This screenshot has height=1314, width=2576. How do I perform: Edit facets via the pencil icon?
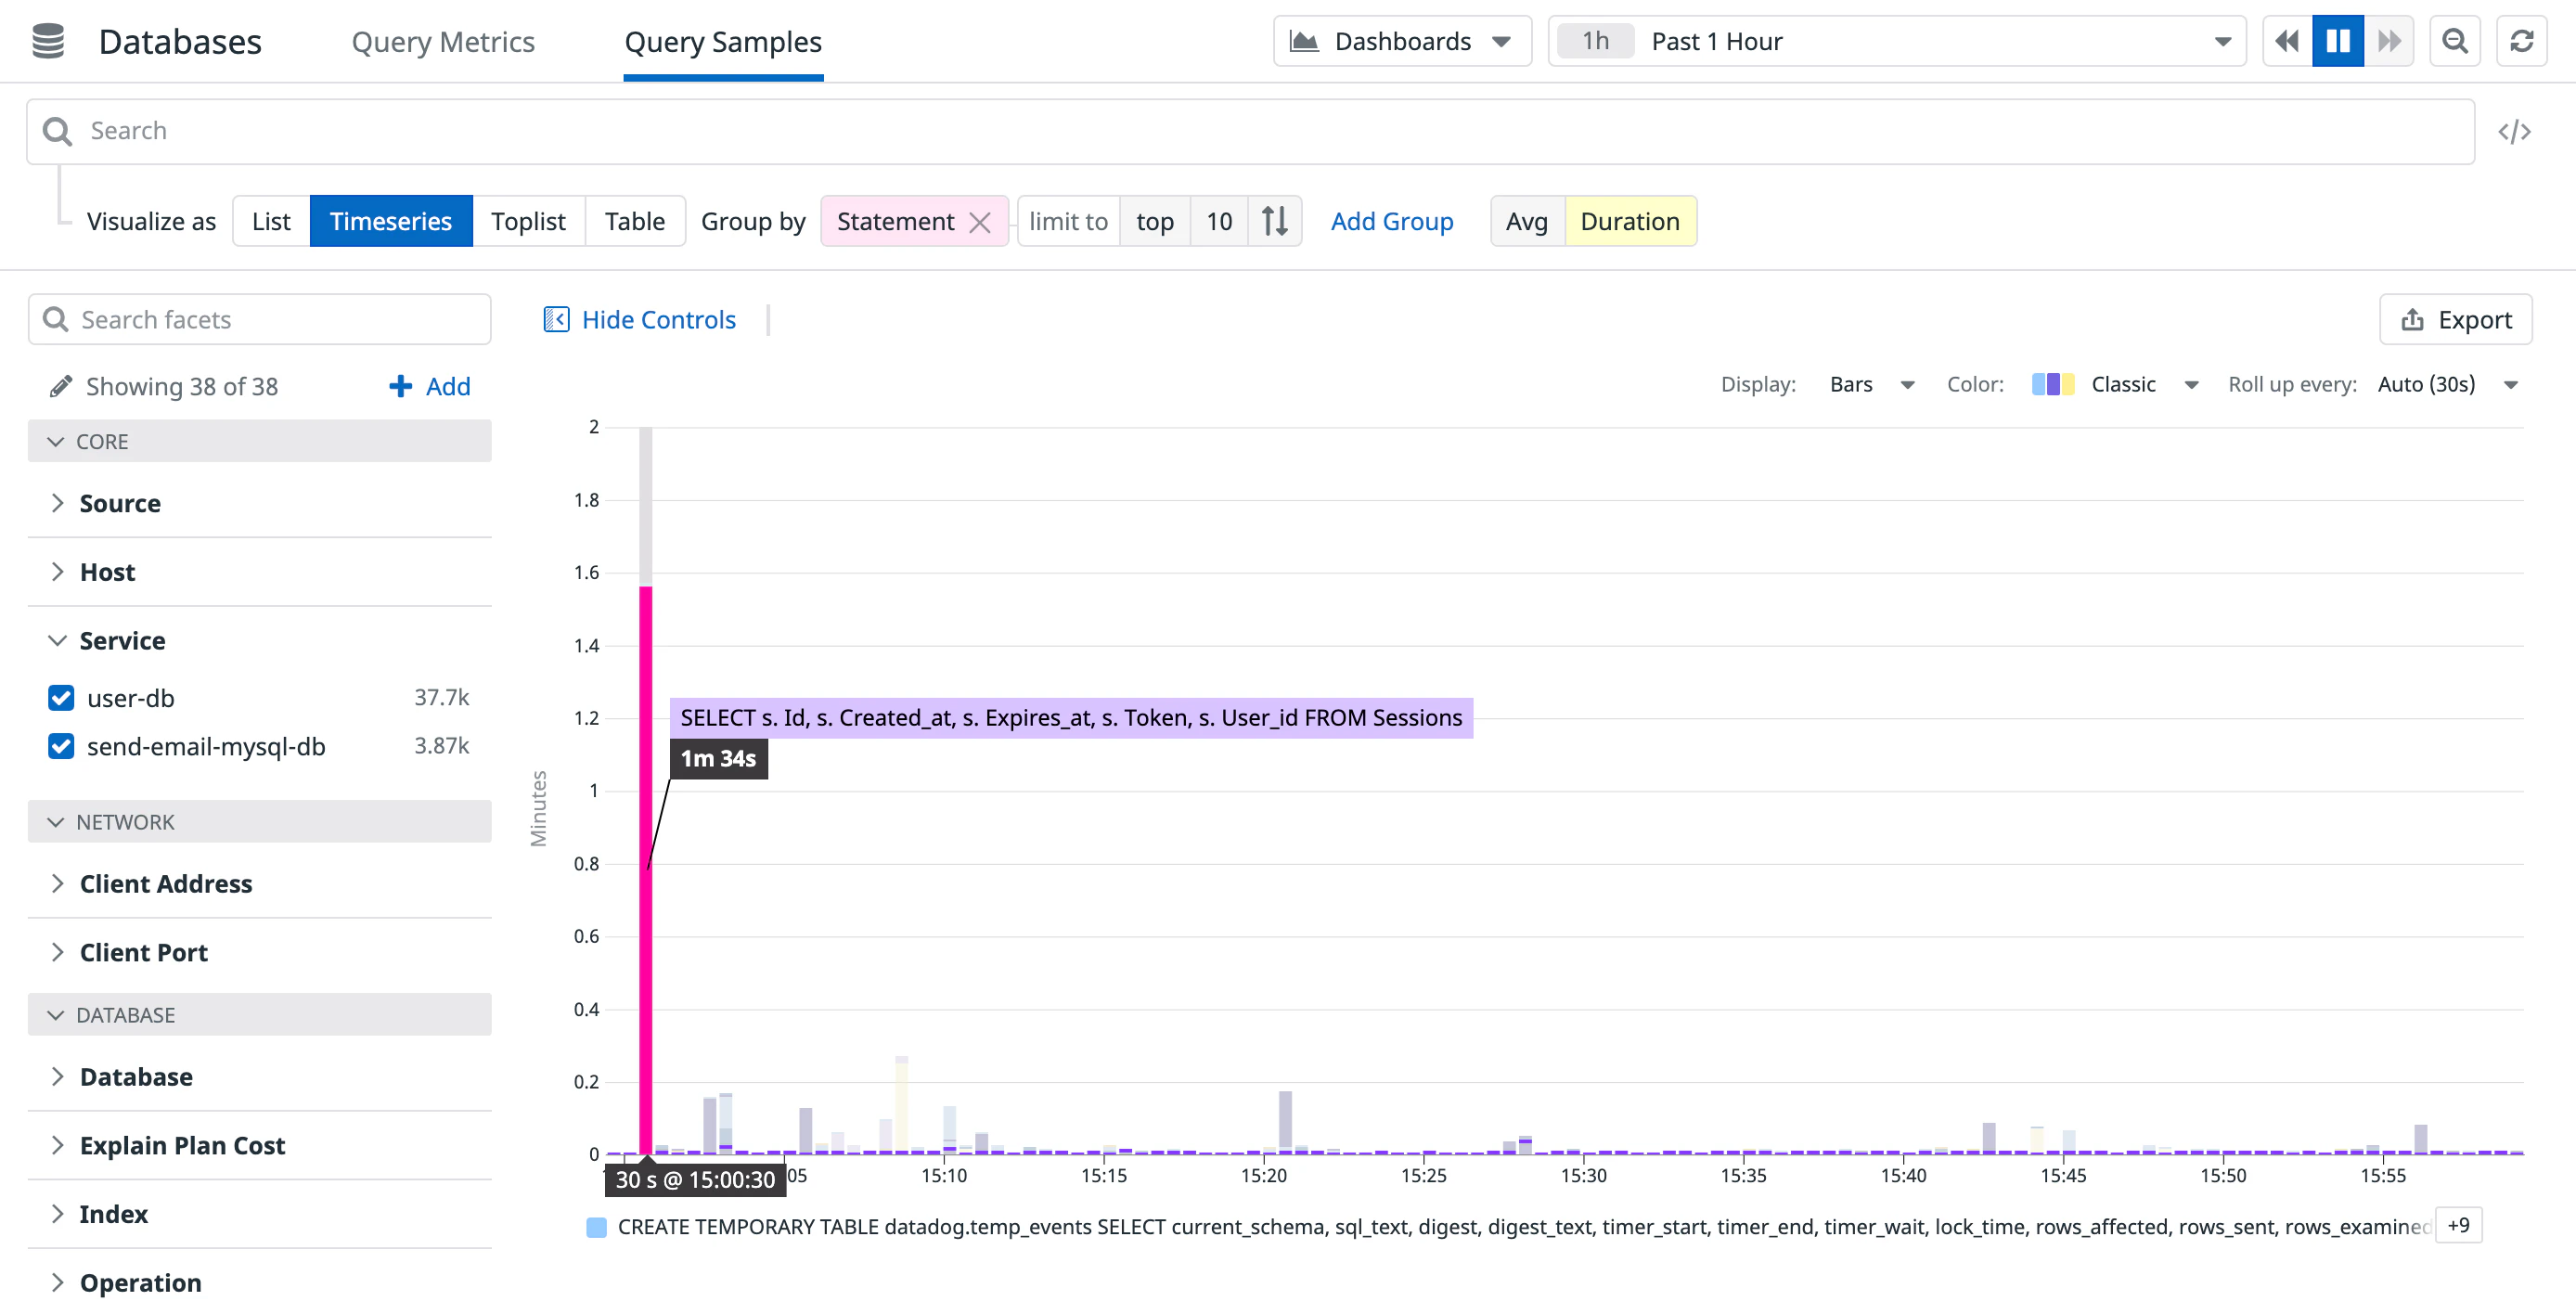pos(62,386)
